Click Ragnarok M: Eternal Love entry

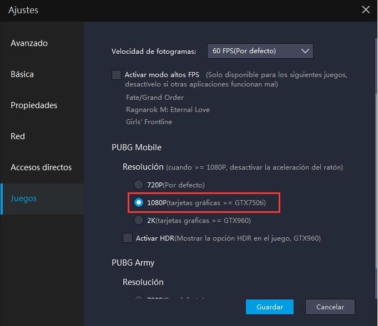168,110
